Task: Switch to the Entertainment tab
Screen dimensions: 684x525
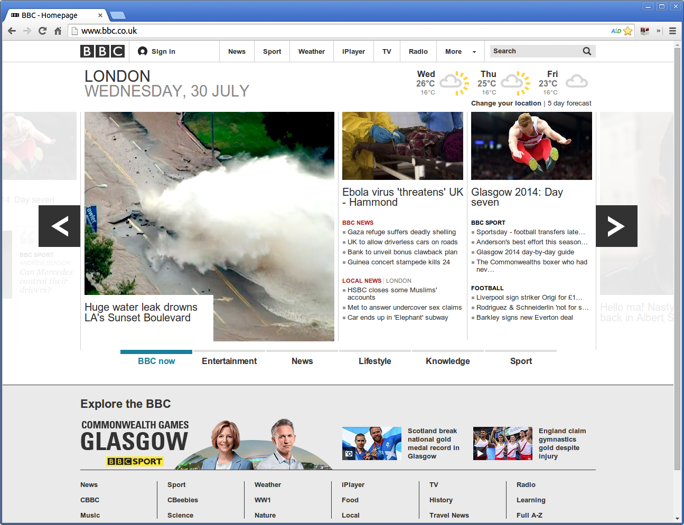Action: point(229,361)
